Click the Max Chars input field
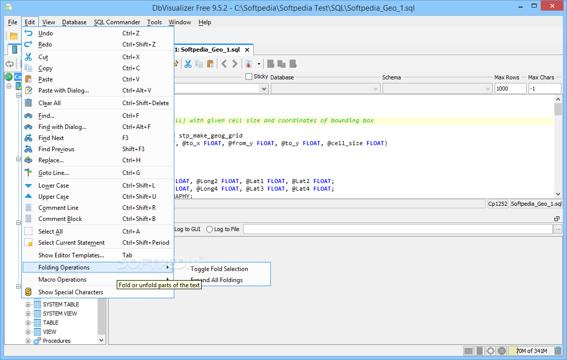The image size is (567, 360). coord(545,88)
